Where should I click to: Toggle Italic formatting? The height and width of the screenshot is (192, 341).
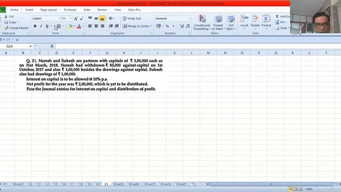41,26
